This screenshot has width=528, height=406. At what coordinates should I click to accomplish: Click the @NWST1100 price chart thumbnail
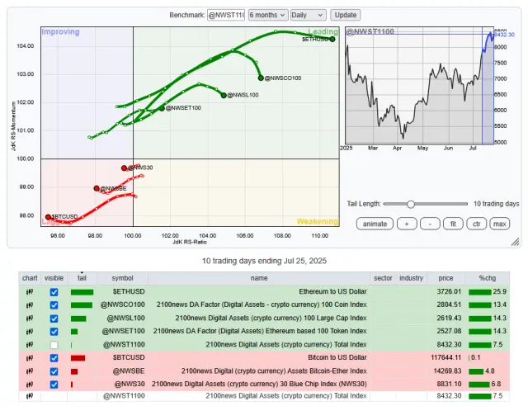click(420, 86)
